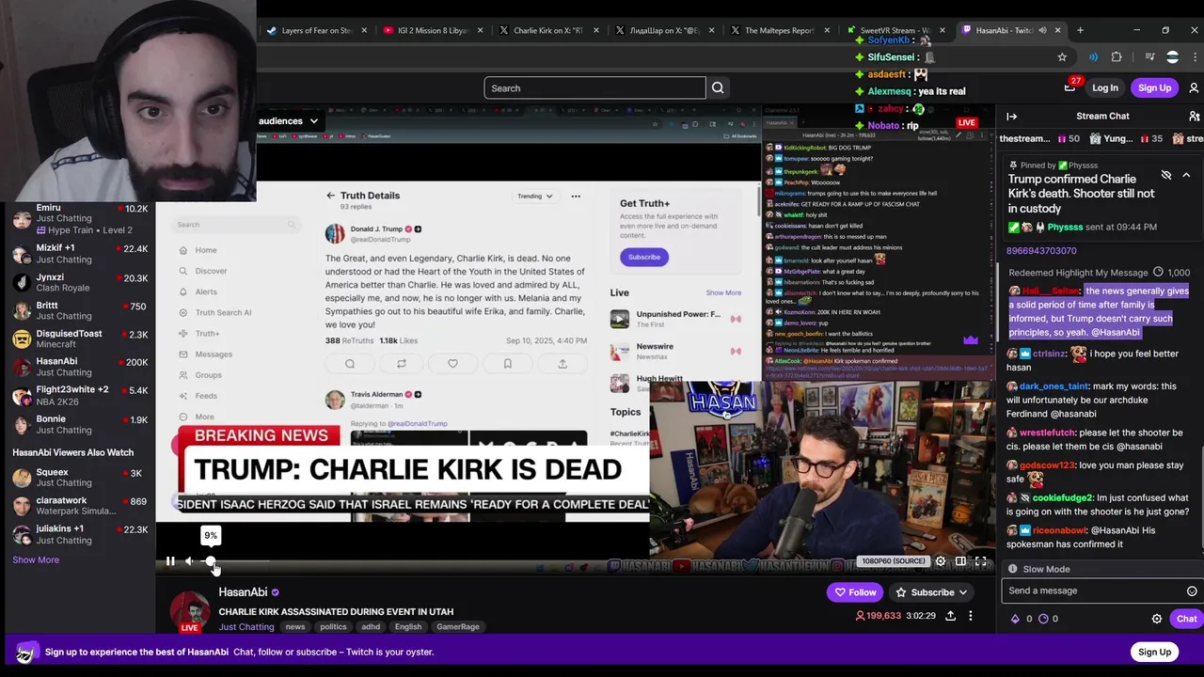Switch to ЛидаШар on X tab

pyautogui.click(x=664, y=30)
